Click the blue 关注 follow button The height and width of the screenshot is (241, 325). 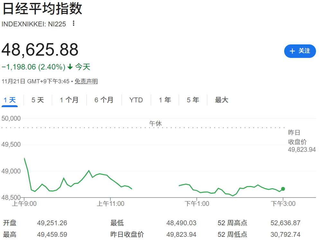[x=300, y=51]
